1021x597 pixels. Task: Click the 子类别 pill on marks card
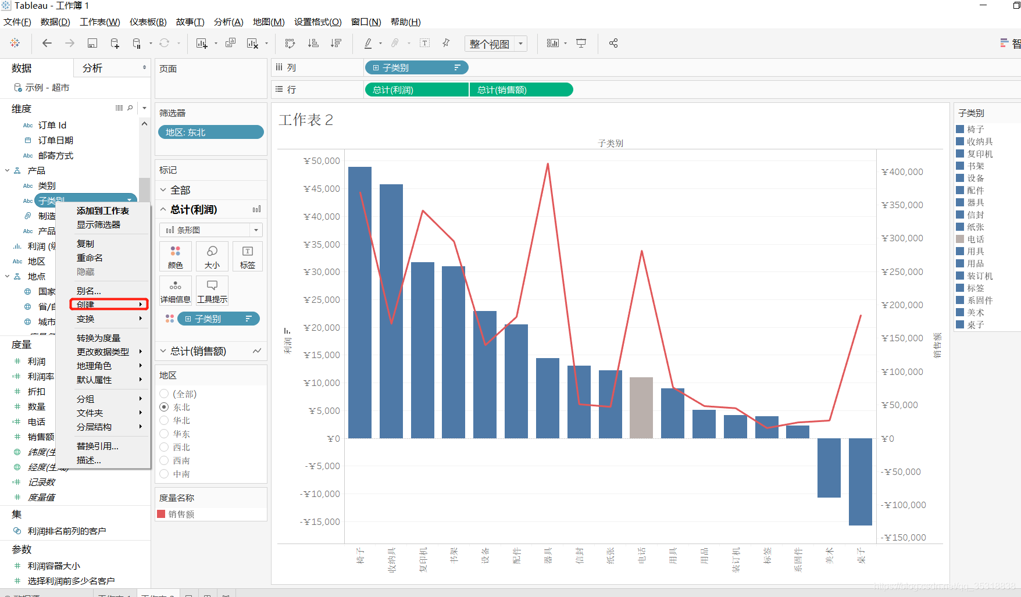219,319
